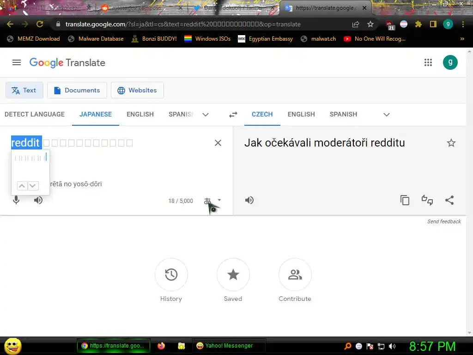Select Japanese as source language
The height and width of the screenshot is (355, 473).
96,115
